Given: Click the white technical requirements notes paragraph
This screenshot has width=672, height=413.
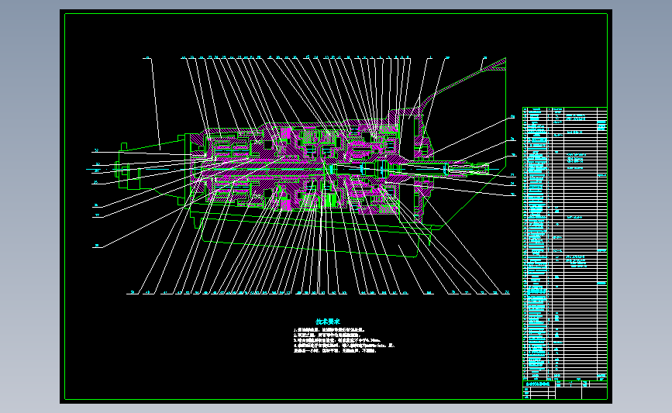Looking at the screenshot, I should click(x=344, y=340).
